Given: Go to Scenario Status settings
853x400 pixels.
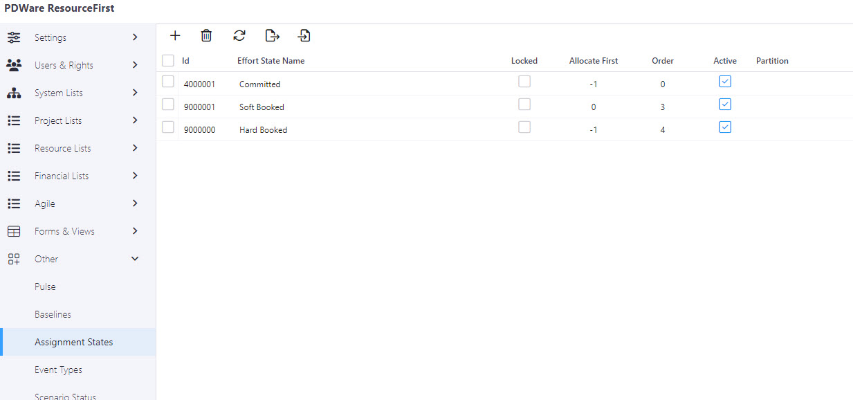Looking at the screenshot, I should pyautogui.click(x=65, y=394).
